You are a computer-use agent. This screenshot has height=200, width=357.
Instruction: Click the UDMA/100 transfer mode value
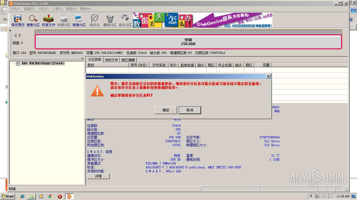tap(169, 163)
